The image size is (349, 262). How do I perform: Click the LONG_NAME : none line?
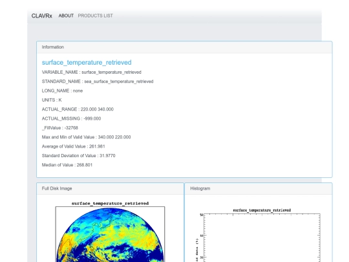[62, 91]
